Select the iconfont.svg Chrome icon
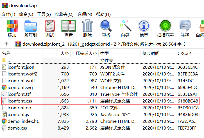This screenshot has height=138, width=204. pos(4,87)
